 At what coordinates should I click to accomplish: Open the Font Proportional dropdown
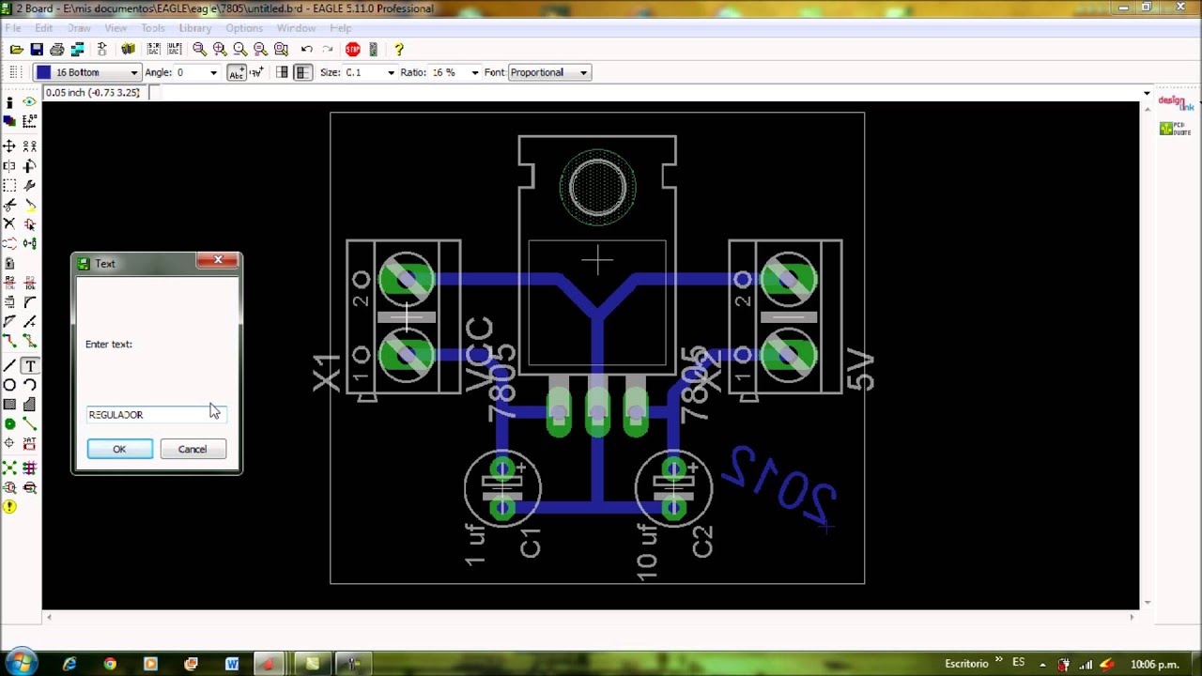click(x=549, y=72)
